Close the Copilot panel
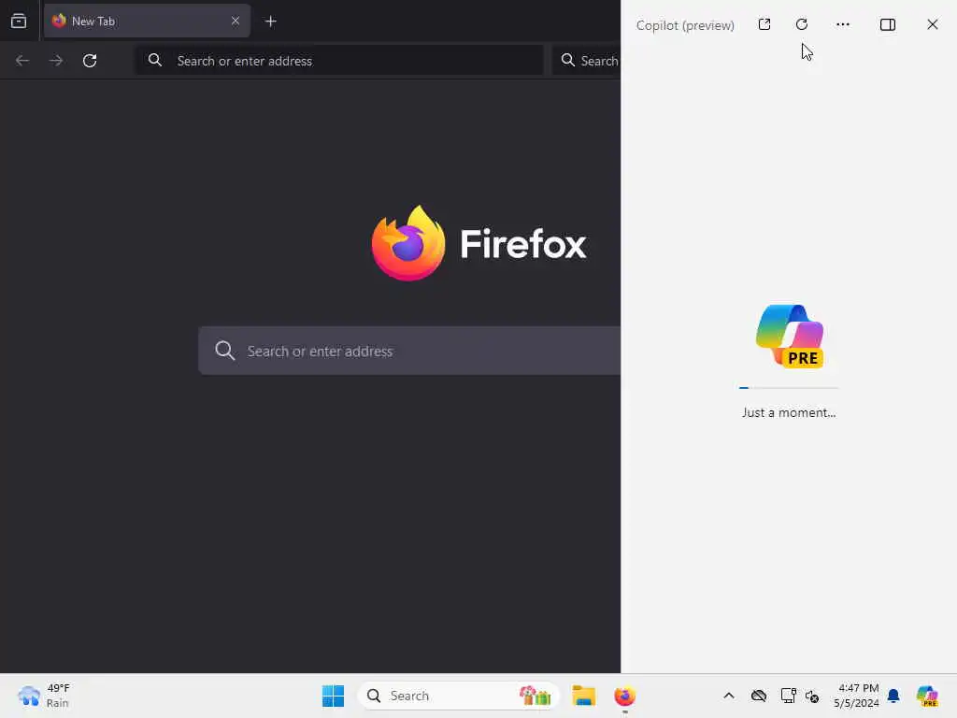The height and width of the screenshot is (718, 957). click(x=932, y=24)
